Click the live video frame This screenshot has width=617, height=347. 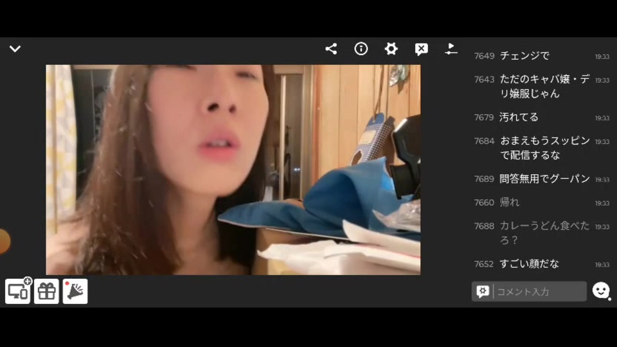[x=233, y=170]
